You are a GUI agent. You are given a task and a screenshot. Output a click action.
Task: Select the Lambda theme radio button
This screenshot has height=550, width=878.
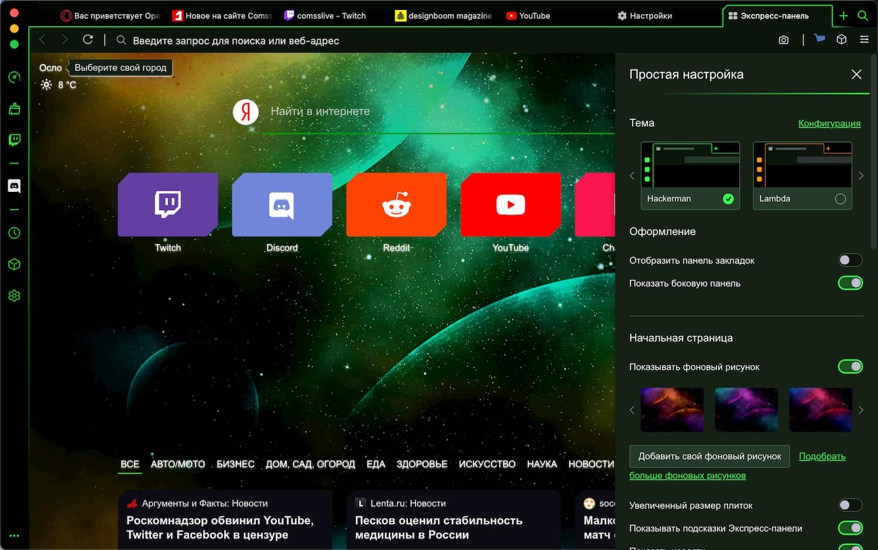pyautogui.click(x=840, y=199)
